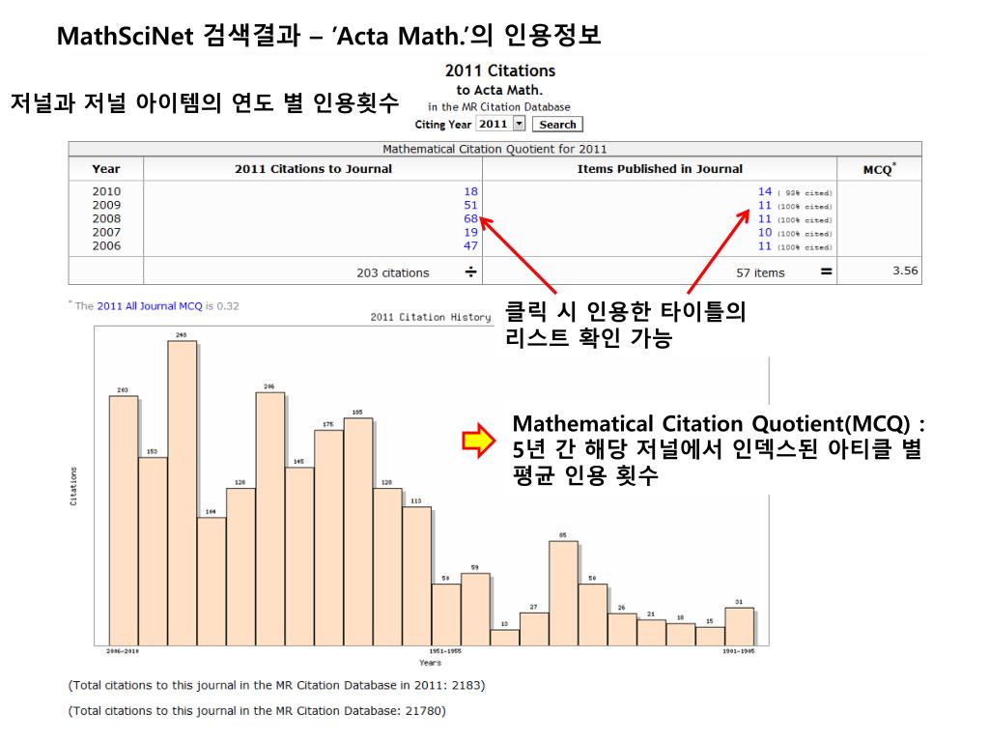Select the chart bar labeled 26
This screenshot has height=742, width=989.
(622, 629)
